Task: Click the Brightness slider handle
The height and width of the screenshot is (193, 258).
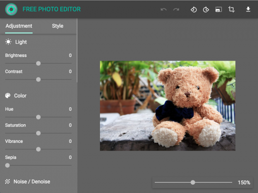Action: pyautogui.click(x=39, y=63)
